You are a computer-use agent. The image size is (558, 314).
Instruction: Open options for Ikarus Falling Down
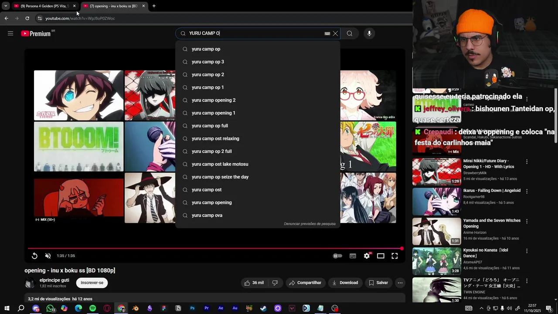click(527, 191)
